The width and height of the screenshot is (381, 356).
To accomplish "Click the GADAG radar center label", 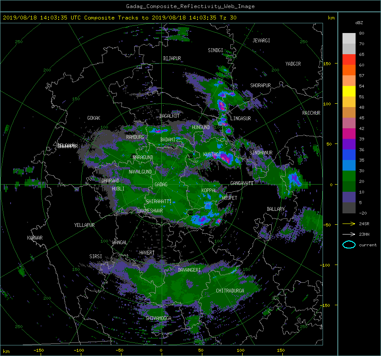I will 161,185.
